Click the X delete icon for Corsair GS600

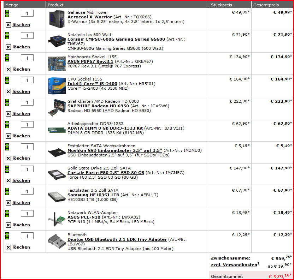[8, 47]
